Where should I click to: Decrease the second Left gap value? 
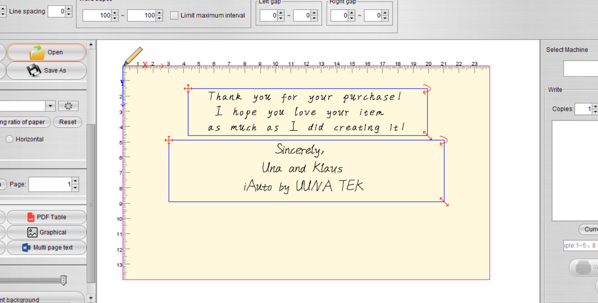pyautogui.click(x=314, y=18)
